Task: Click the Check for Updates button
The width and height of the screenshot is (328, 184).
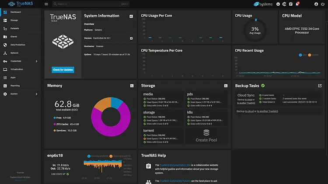Action: 63,70
